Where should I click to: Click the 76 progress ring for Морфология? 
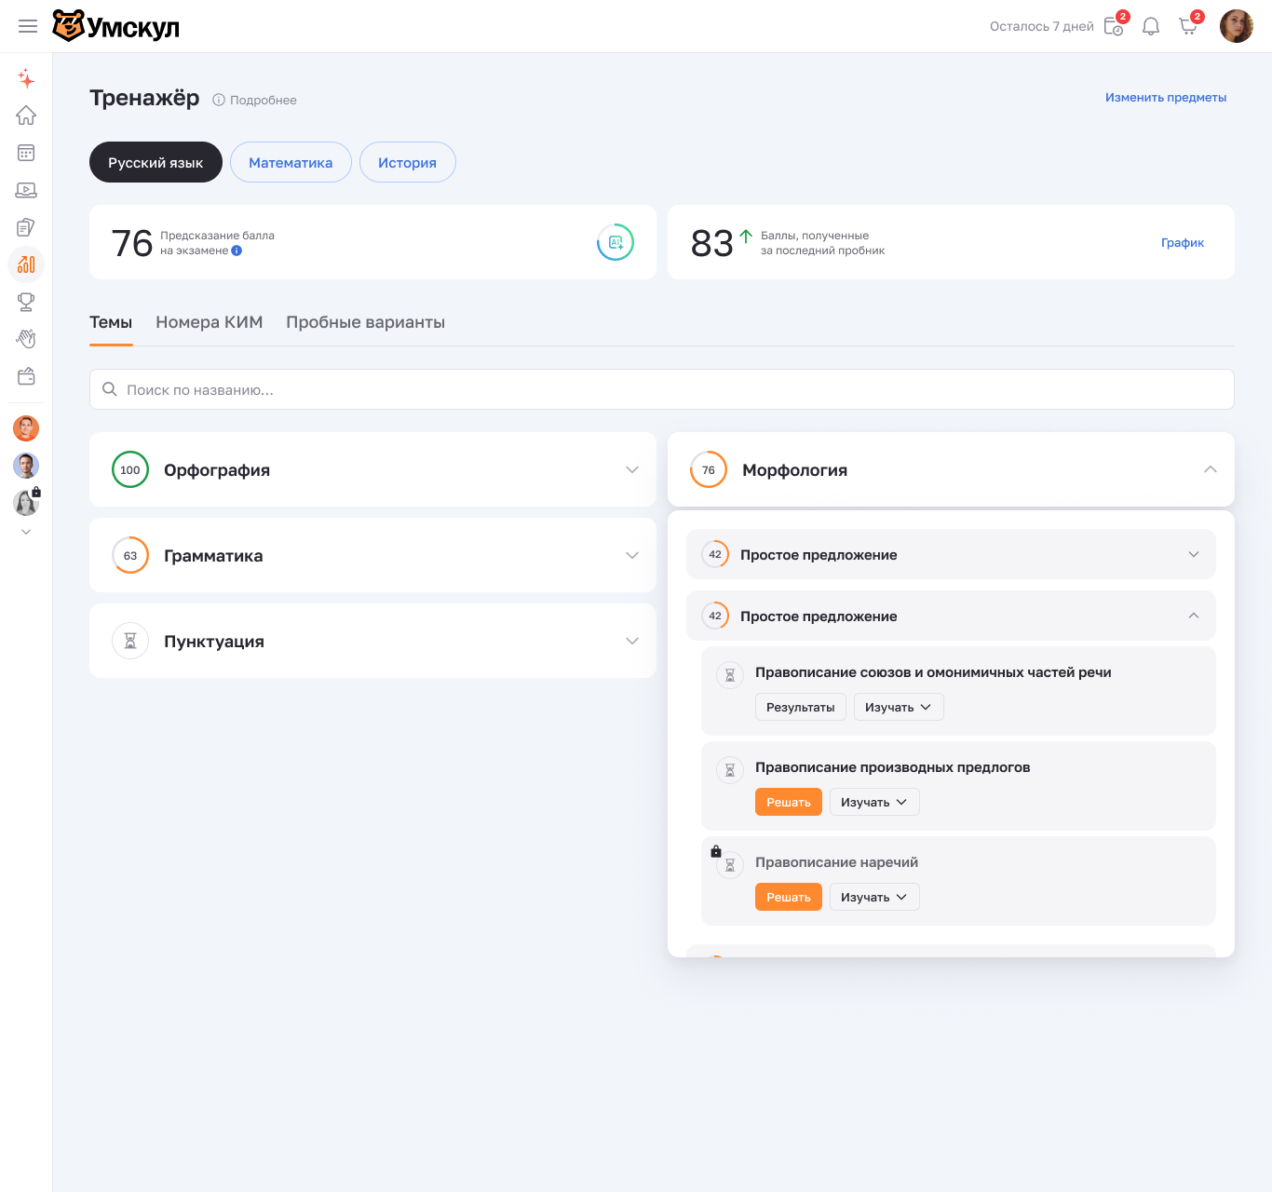709,469
